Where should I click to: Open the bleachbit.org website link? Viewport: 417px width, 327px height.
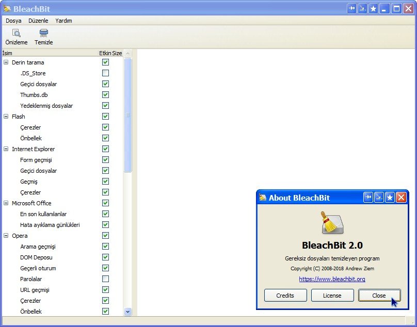[x=332, y=279]
